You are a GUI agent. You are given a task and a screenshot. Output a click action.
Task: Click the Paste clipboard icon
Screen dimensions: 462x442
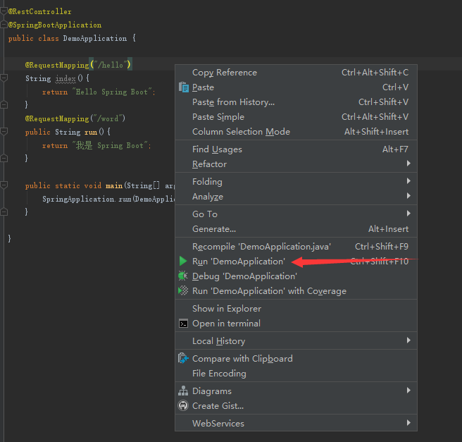click(x=184, y=87)
